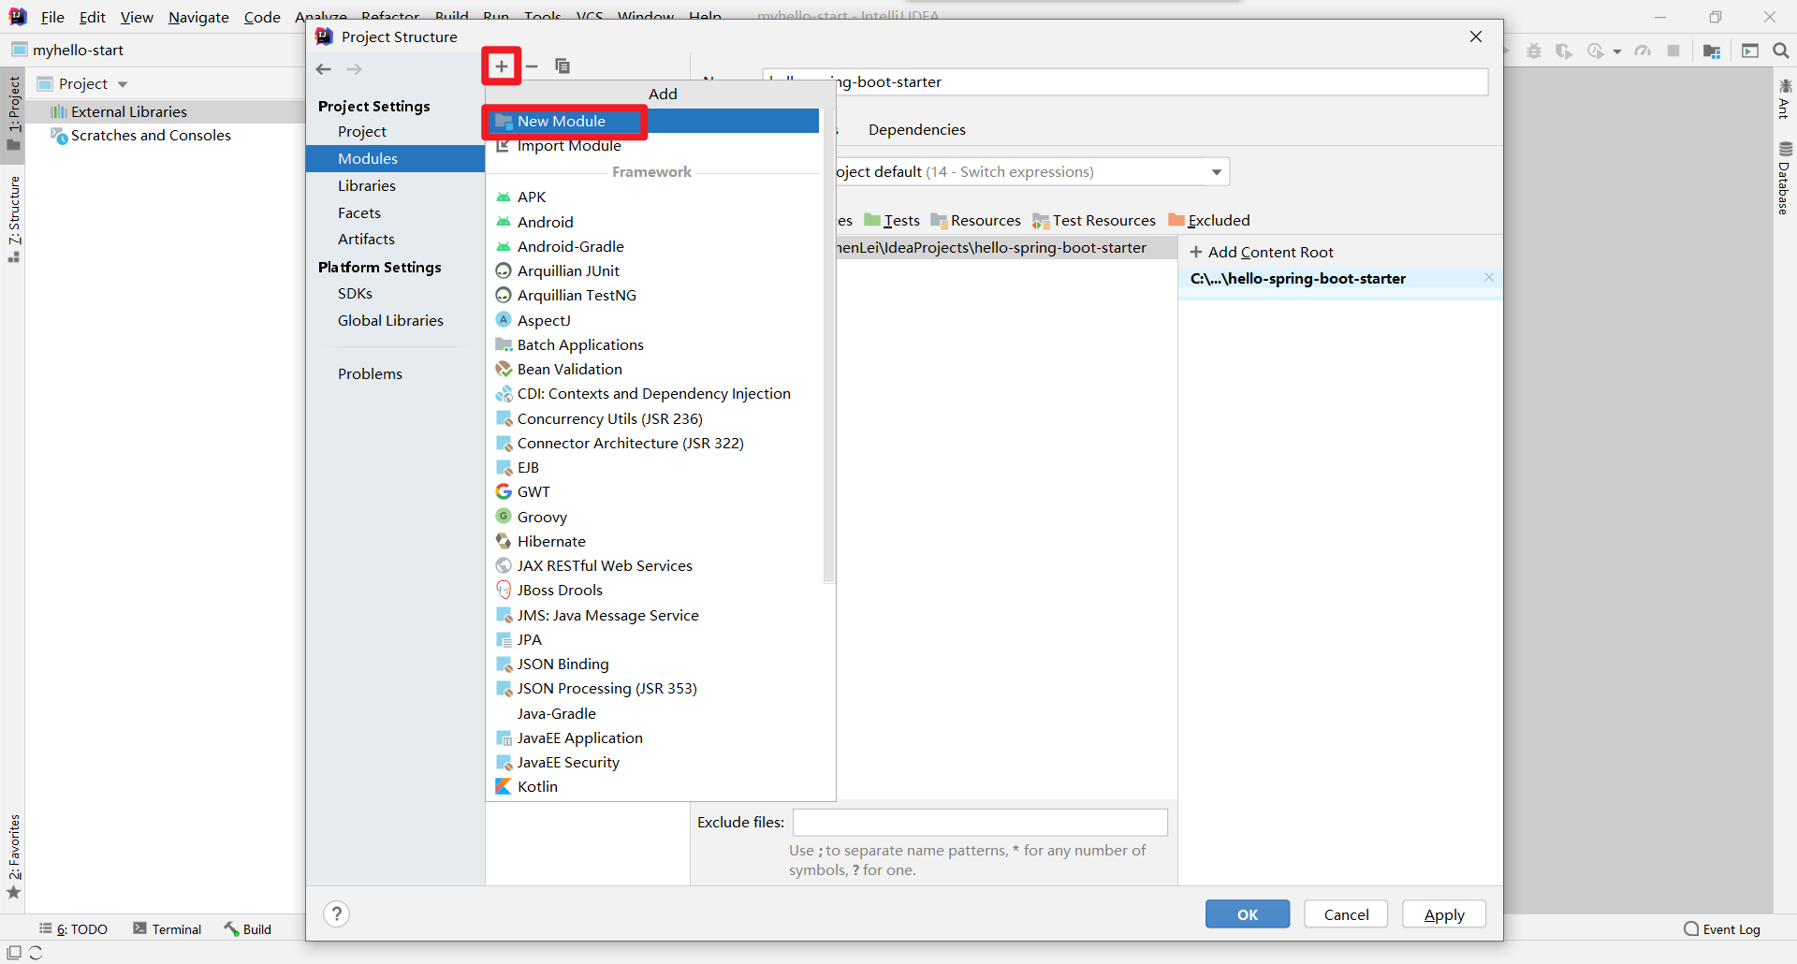
Task: Open the Code menu
Action: pos(262,17)
